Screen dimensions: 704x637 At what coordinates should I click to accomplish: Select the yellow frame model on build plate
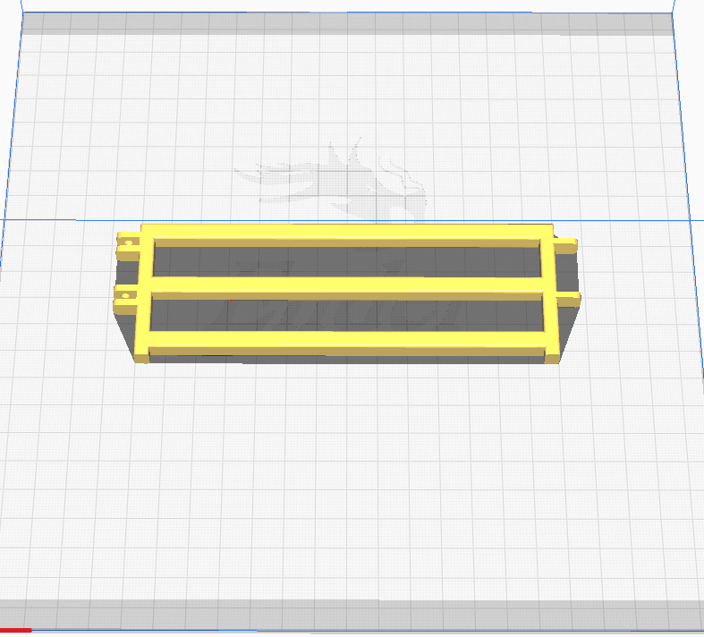[346, 285]
